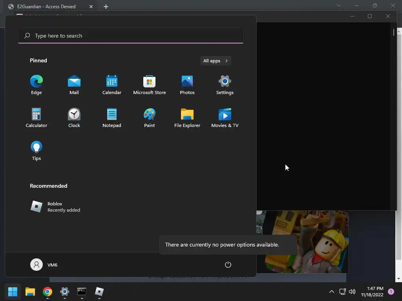Click the Windows Start button on taskbar
The height and width of the screenshot is (301, 402).
pyautogui.click(x=13, y=292)
